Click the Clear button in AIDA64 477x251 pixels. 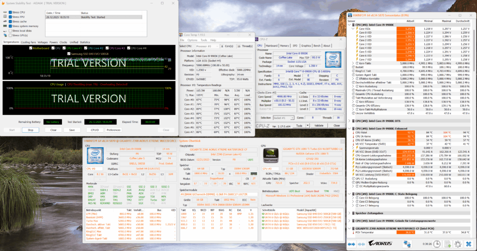[53, 130]
